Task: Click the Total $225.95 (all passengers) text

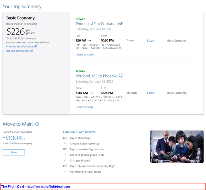Action: pyautogui.click(x=22, y=38)
